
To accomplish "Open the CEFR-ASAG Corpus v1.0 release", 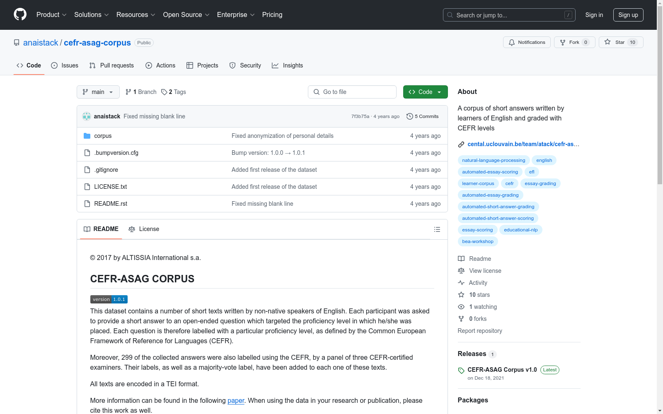I will [x=502, y=370].
